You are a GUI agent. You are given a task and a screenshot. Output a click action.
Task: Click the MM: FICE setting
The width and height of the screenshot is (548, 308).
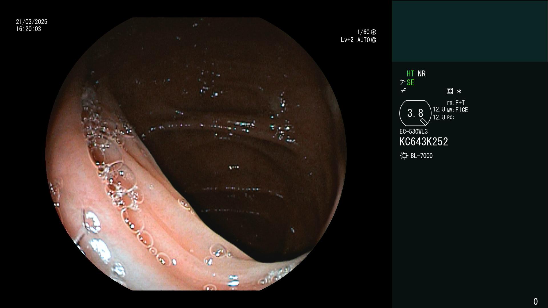pyautogui.click(x=458, y=110)
